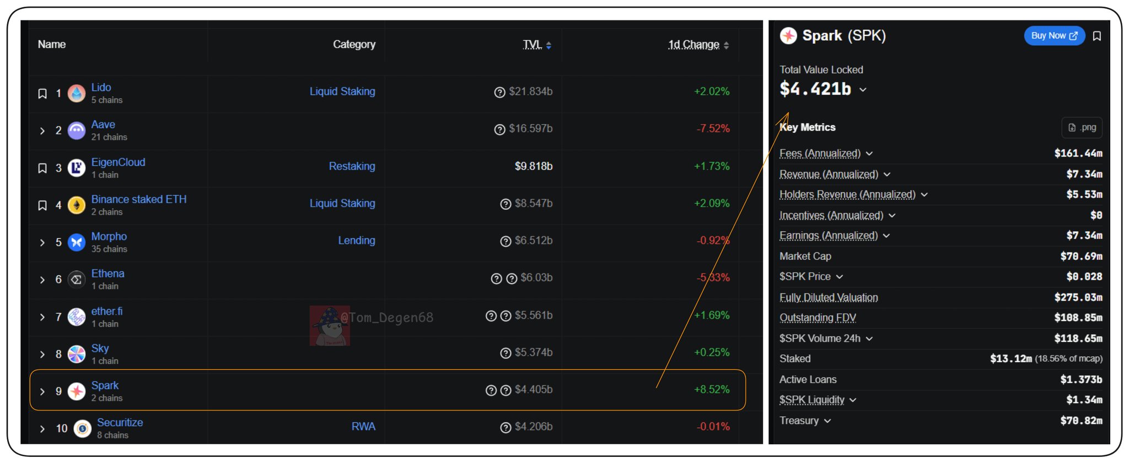The width and height of the screenshot is (1129, 463).
Task: Click the Buy Now button
Action: (x=1053, y=36)
